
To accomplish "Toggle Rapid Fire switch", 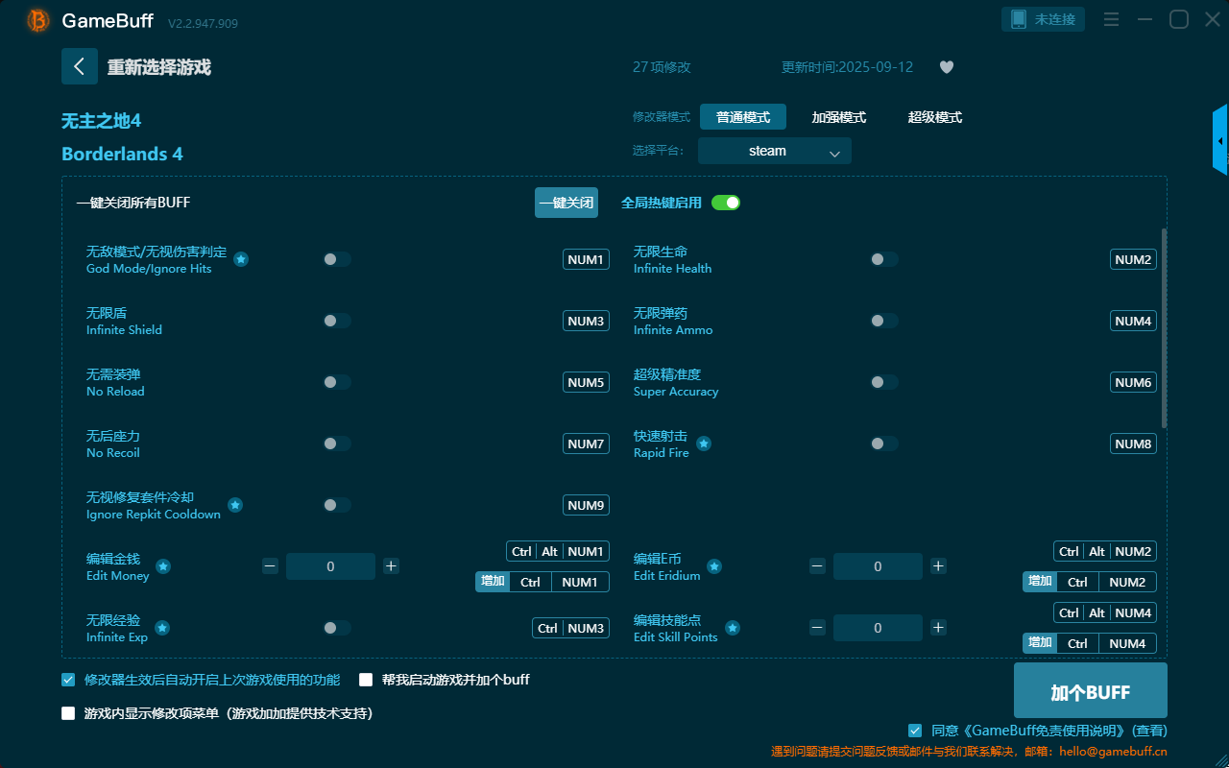I will coord(884,444).
